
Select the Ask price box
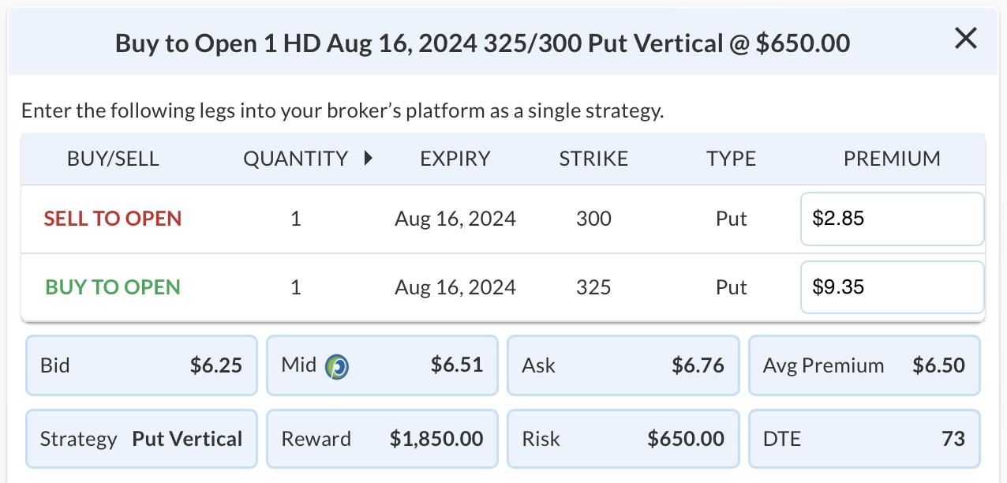(623, 365)
